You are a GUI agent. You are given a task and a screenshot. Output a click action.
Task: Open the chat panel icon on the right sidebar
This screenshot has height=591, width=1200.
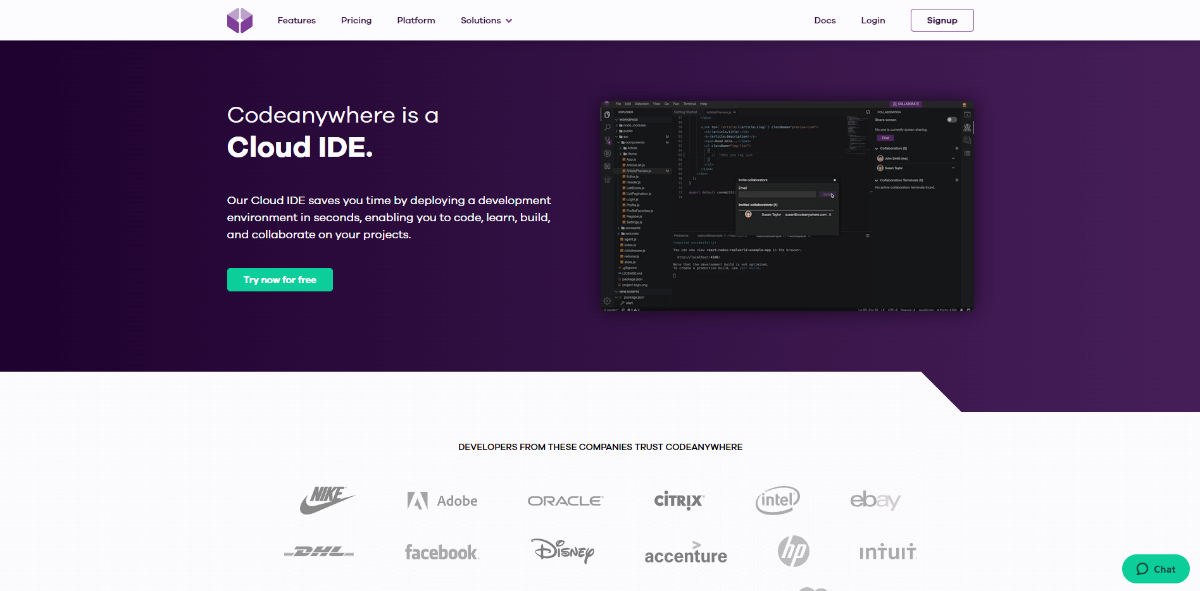click(966, 140)
